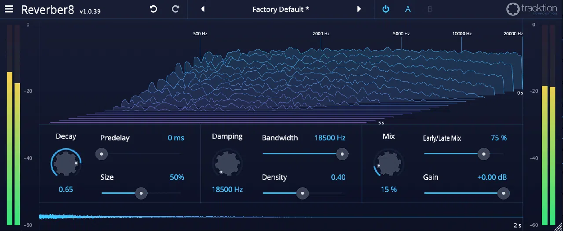Open the Factory Default preset list
This screenshot has height=231, width=563.
click(x=281, y=9)
